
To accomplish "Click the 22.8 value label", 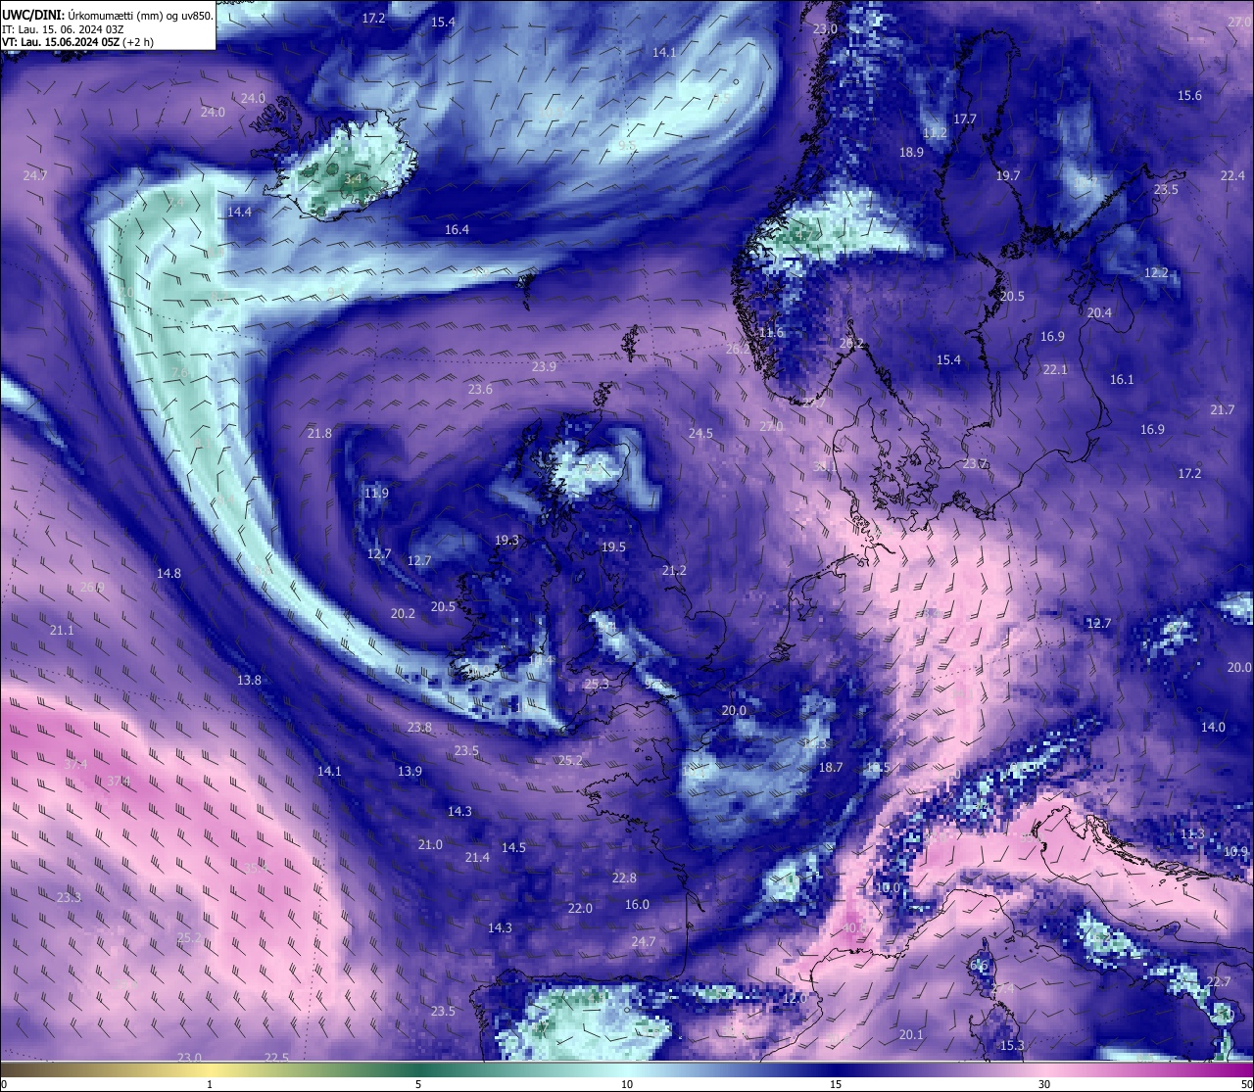I will pos(624,878).
